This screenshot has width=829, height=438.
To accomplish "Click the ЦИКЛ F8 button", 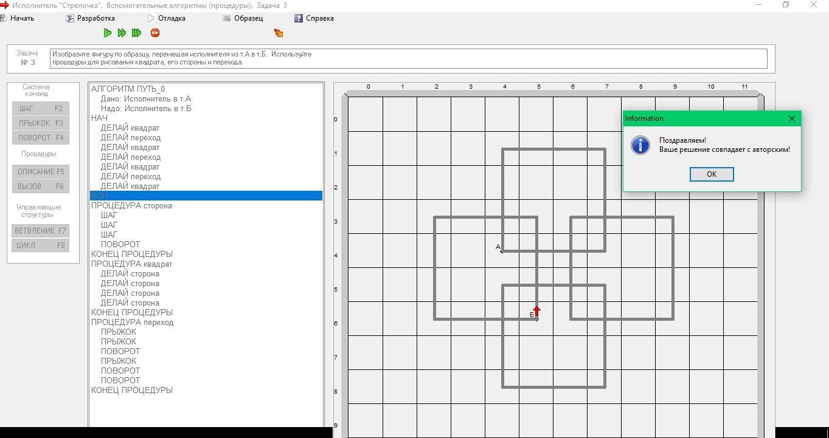I will (x=41, y=245).
